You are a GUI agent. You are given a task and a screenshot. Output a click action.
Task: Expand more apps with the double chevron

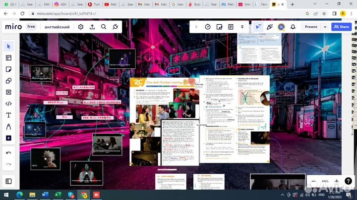point(242,27)
